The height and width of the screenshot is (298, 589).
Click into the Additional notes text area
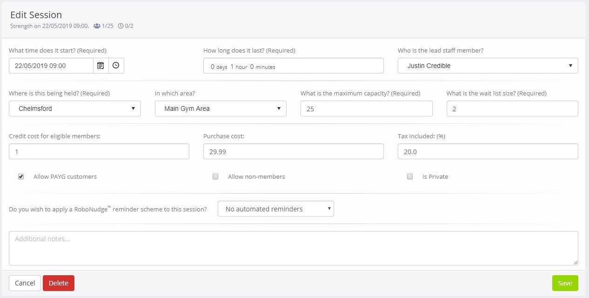coord(293,249)
